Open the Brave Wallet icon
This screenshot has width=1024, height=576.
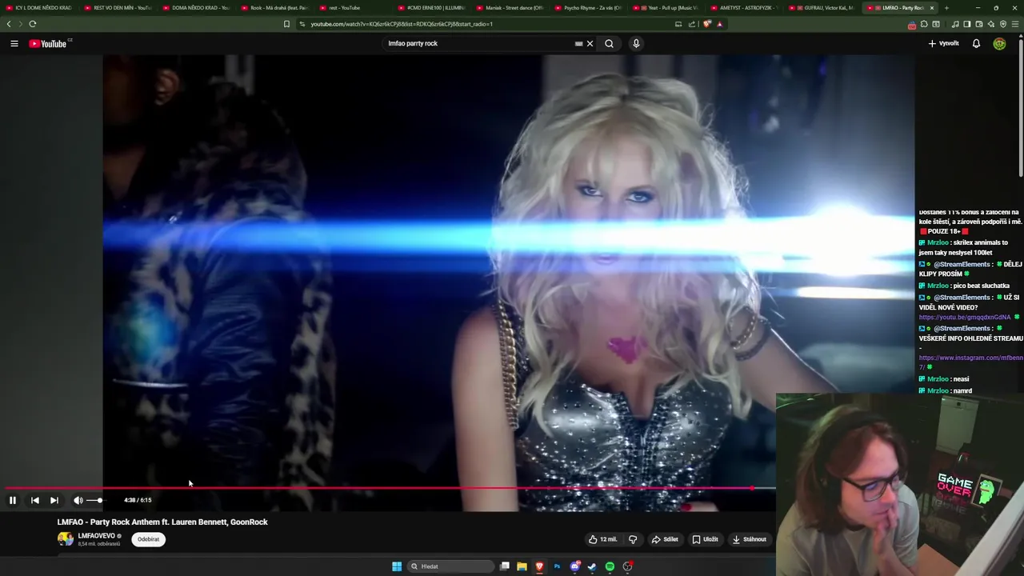coord(979,24)
